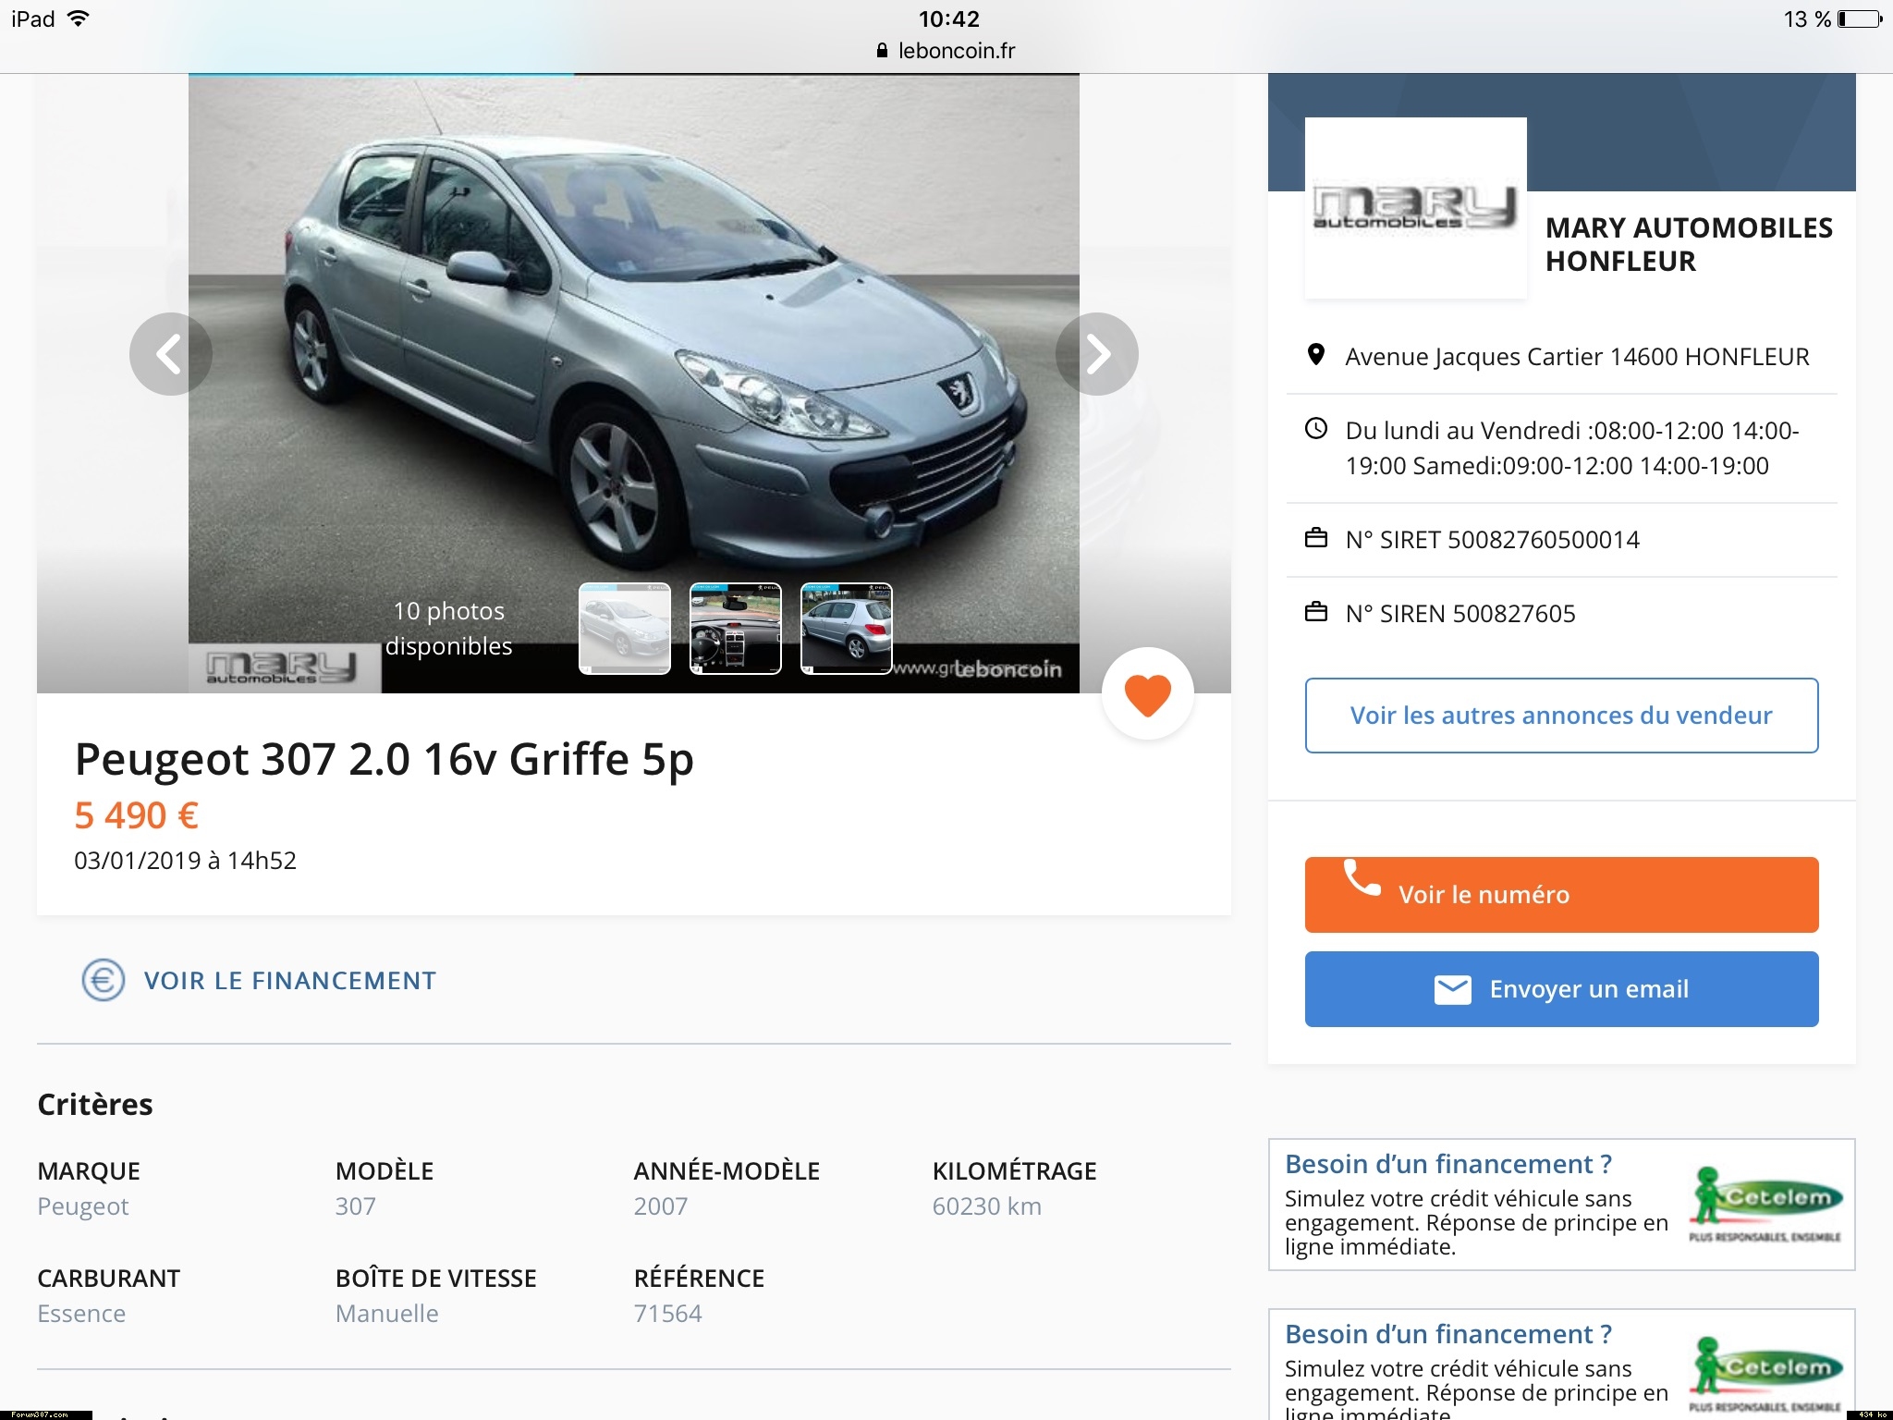Click the Peugeot brand value
The width and height of the screenshot is (1893, 1420).
(82, 1206)
